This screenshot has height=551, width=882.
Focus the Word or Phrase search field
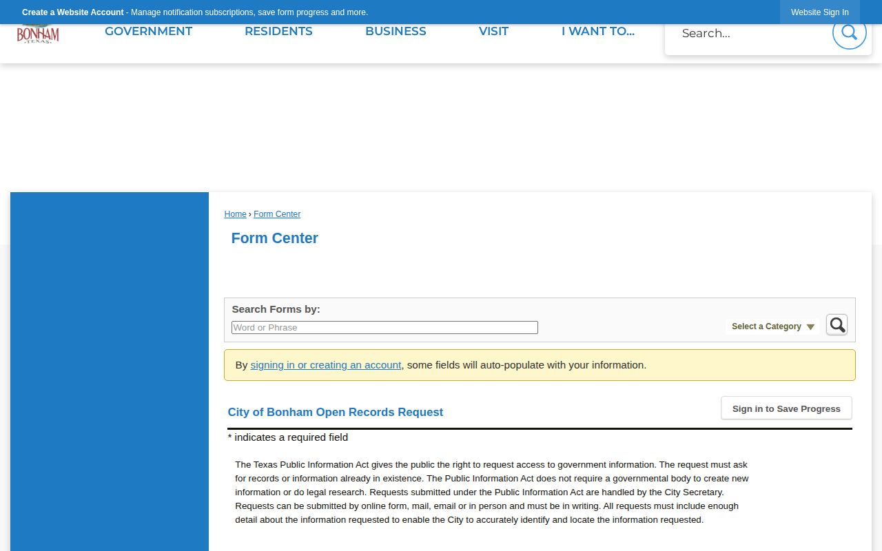click(384, 328)
